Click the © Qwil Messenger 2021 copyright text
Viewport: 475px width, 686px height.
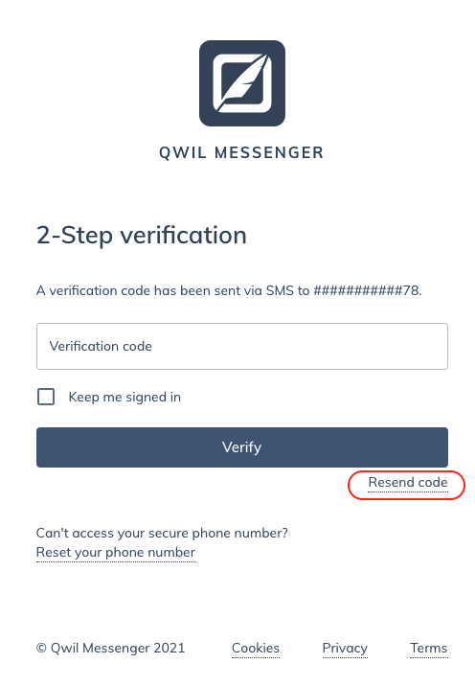pyautogui.click(x=111, y=648)
